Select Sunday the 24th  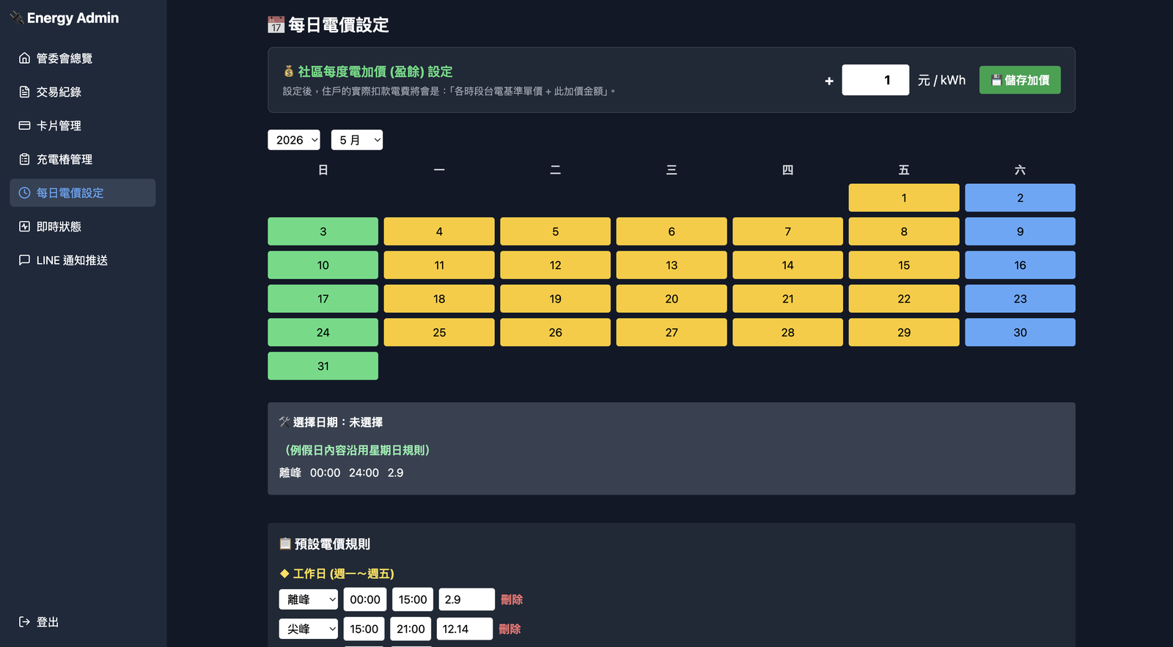pos(323,333)
